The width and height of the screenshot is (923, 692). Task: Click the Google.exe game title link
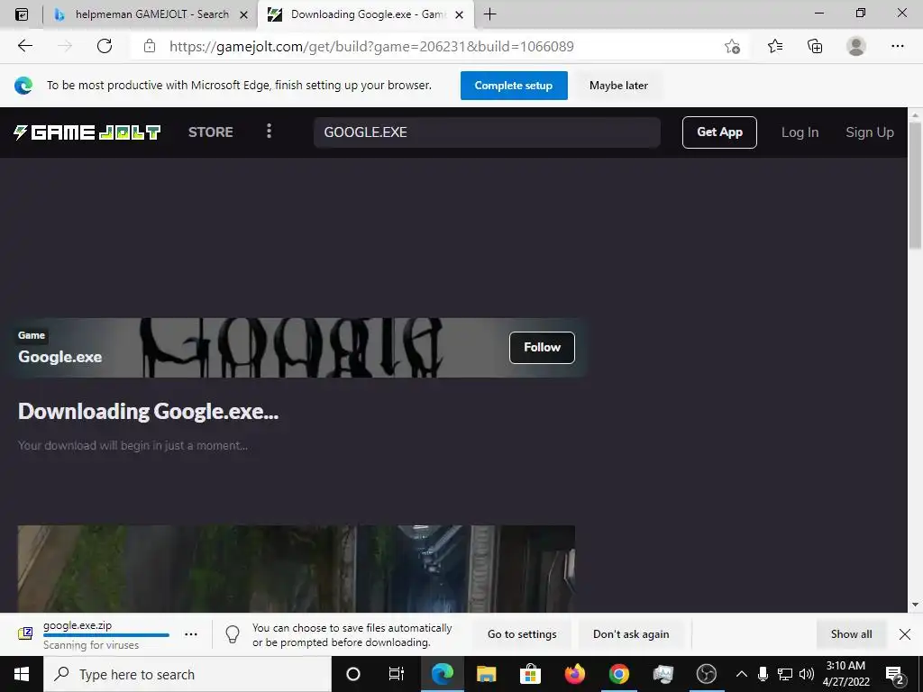[x=59, y=357]
